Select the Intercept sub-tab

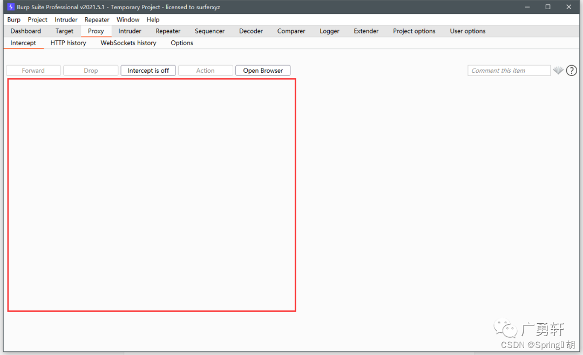[x=23, y=43]
